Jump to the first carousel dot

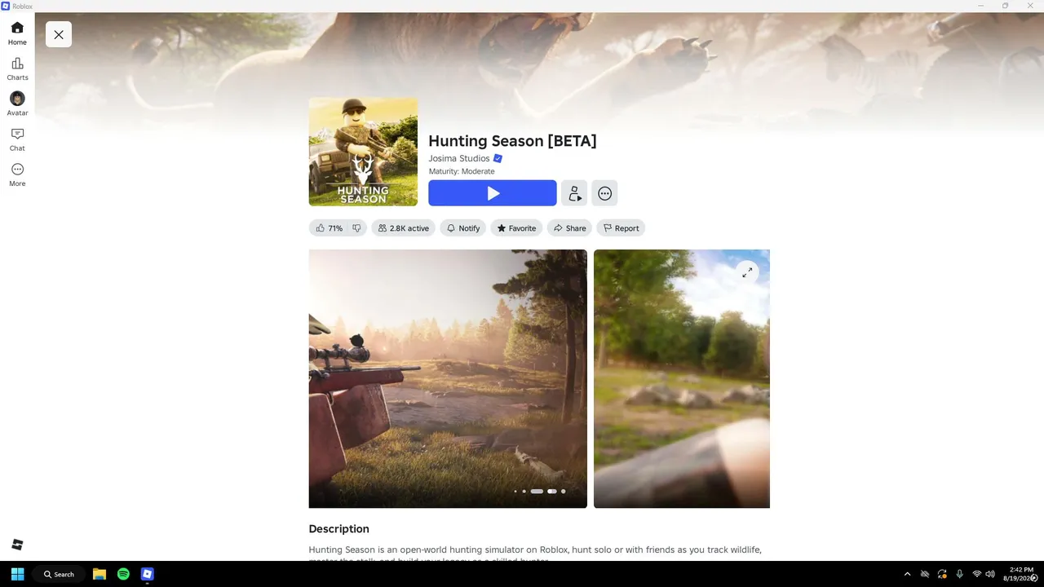(x=515, y=492)
